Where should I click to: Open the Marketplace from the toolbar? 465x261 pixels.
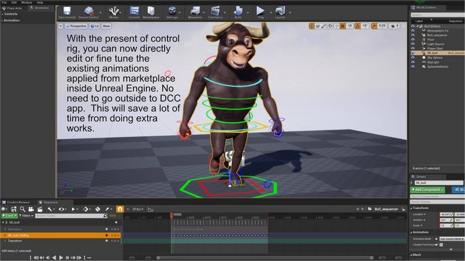click(x=152, y=11)
